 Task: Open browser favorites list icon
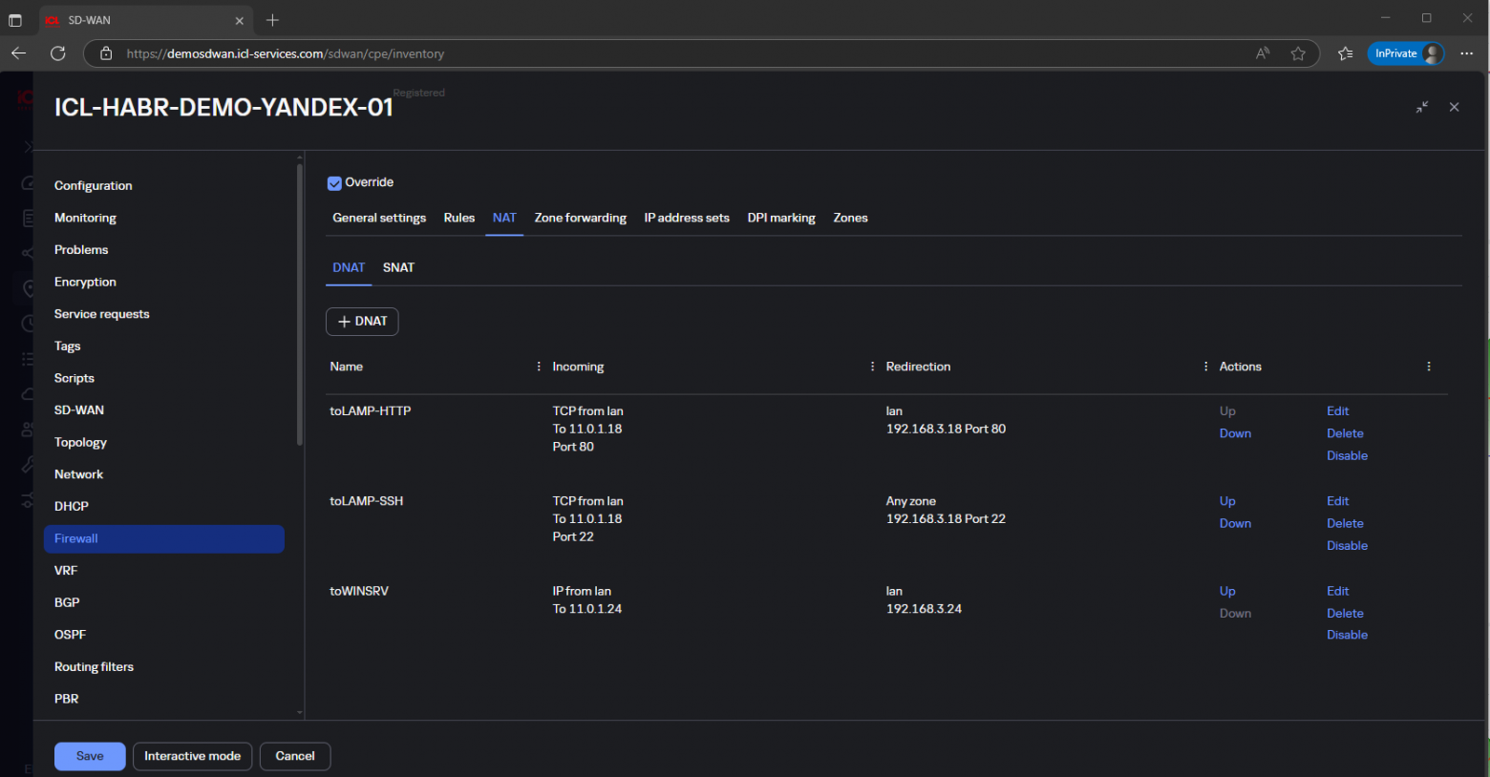tap(1345, 53)
